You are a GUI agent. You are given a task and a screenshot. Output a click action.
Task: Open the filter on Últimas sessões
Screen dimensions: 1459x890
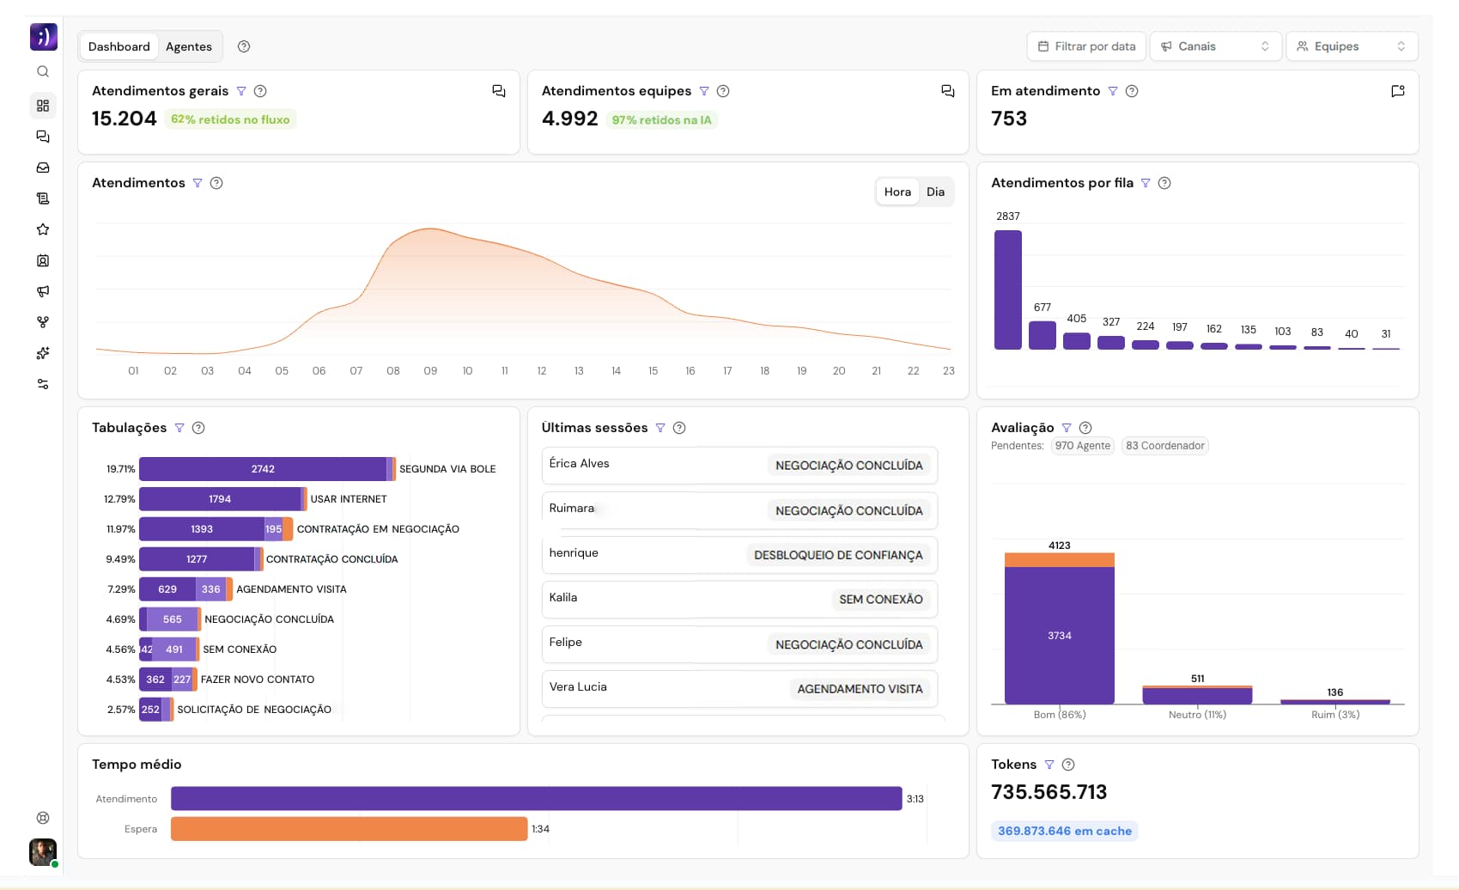[x=661, y=427]
